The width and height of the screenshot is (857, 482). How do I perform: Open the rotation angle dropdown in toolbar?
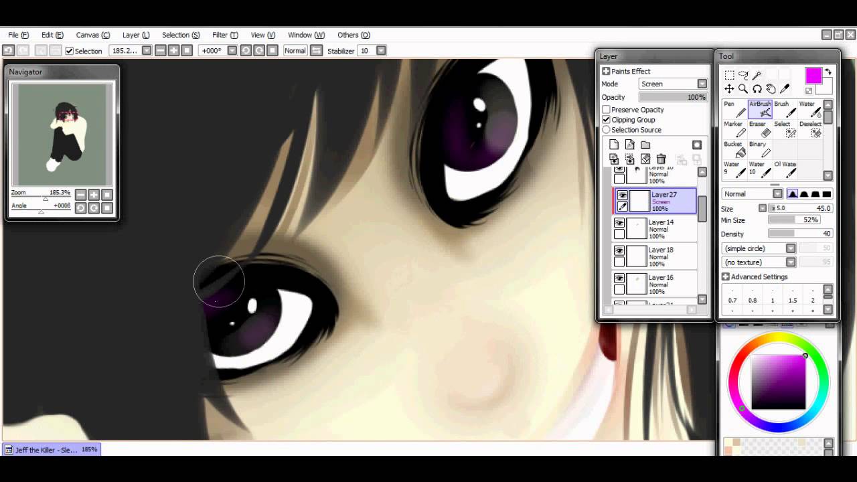232,50
